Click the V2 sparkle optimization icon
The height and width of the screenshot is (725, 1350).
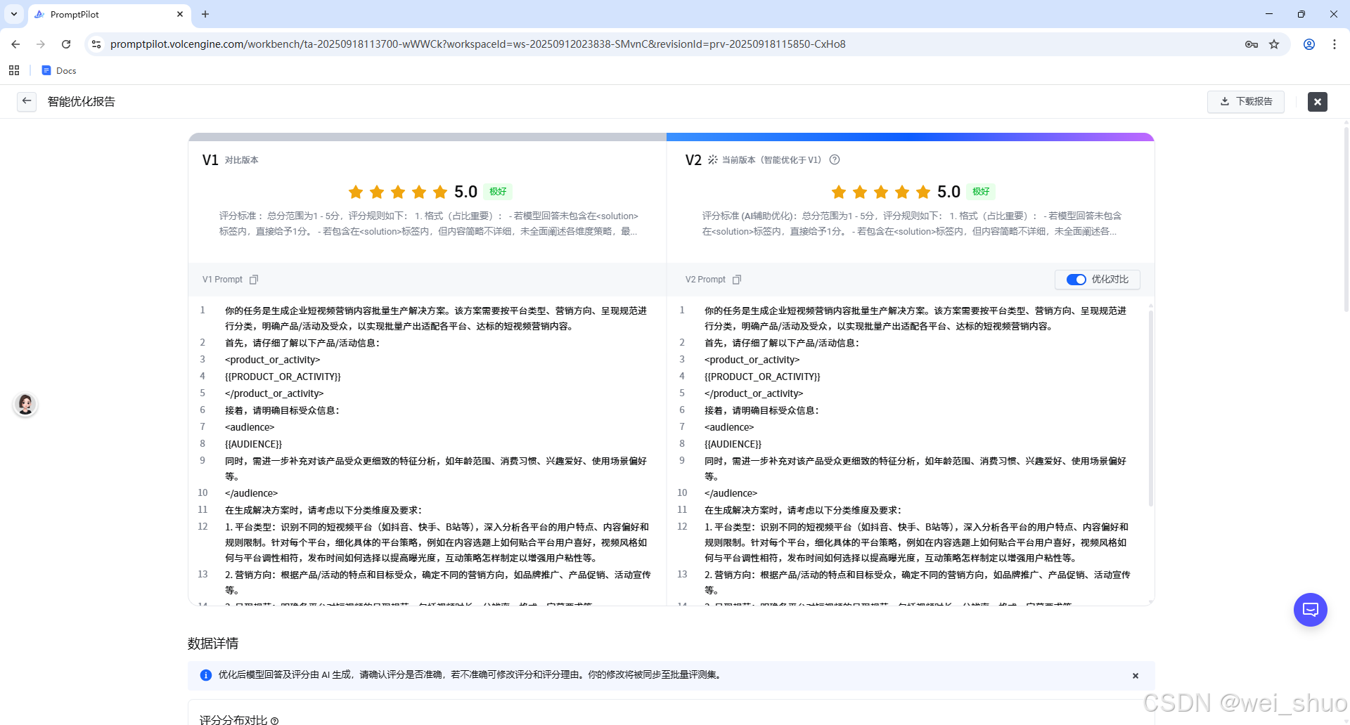coord(712,159)
